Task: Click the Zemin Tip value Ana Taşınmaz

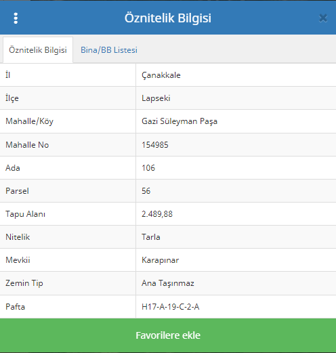Action: pyautogui.click(x=168, y=283)
